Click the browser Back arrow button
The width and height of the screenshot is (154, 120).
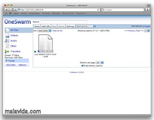[x=6, y=10]
